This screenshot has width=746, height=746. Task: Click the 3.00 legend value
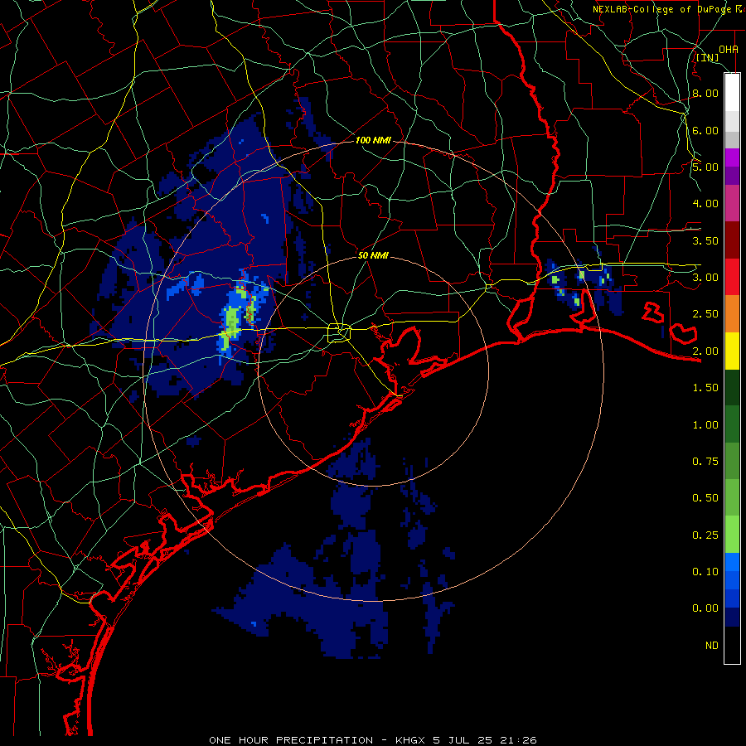(705, 278)
